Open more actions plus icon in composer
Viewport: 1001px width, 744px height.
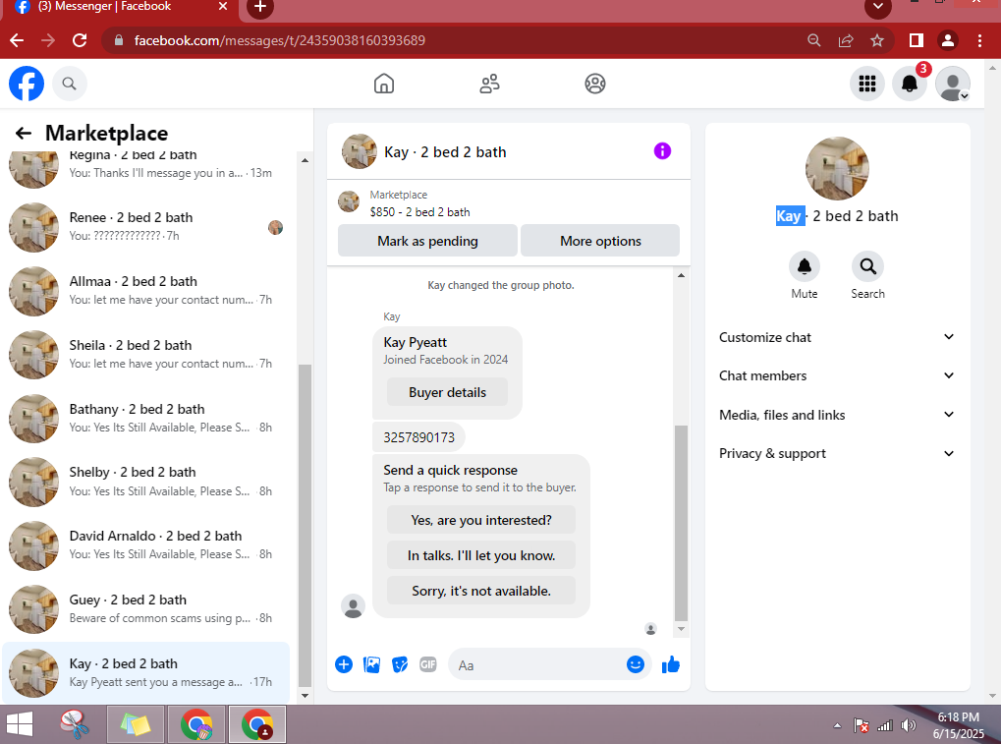pyautogui.click(x=344, y=664)
